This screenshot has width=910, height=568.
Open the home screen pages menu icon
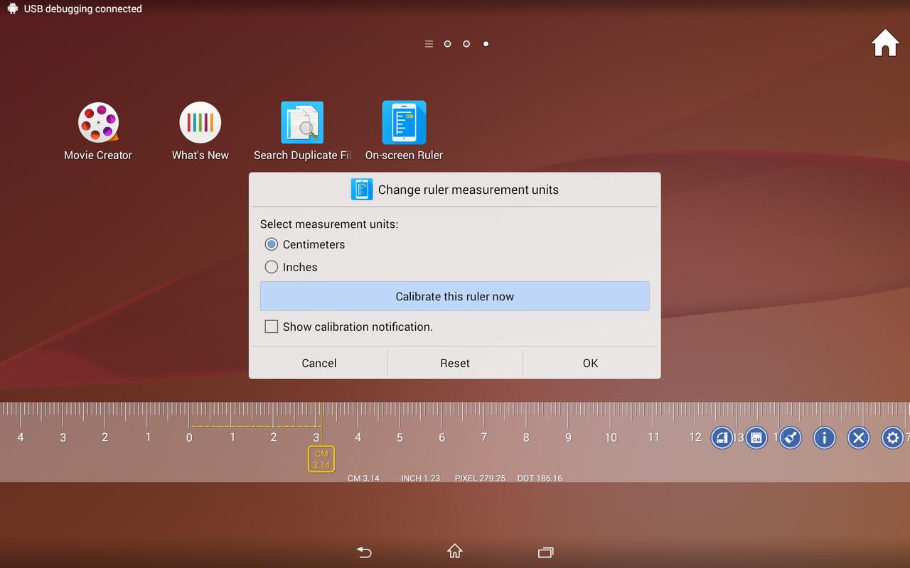pos(429,44)
